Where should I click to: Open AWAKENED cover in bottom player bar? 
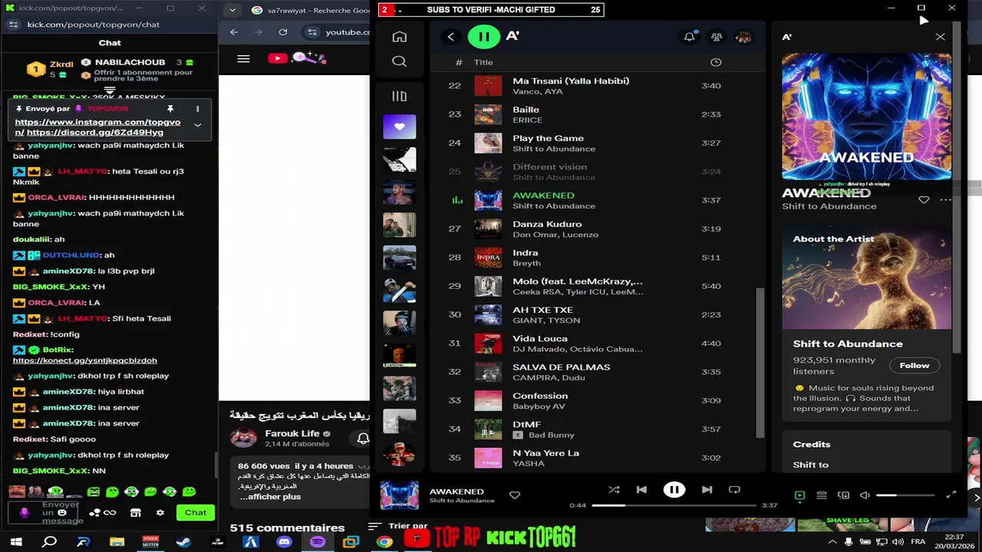pyautogui.click(x=400, y=495)
